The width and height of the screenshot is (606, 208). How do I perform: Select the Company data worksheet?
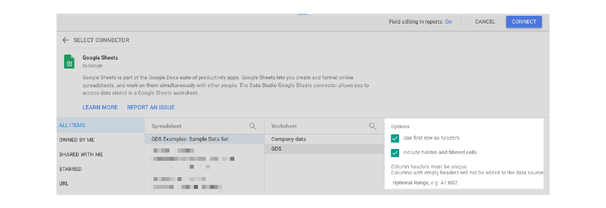point(324,139)
